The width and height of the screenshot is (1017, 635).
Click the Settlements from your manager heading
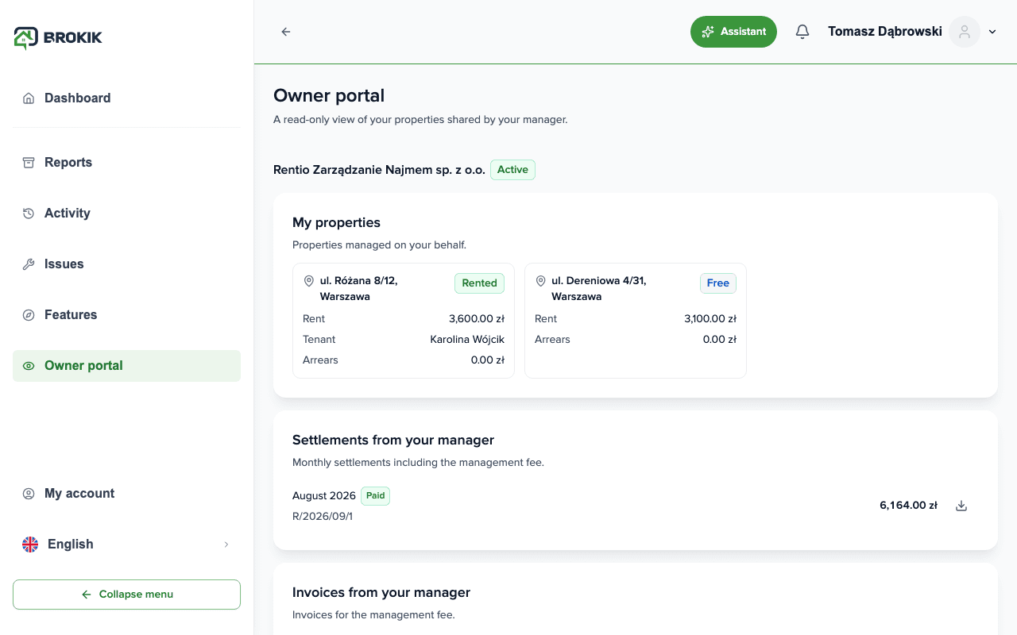(393, 441)
